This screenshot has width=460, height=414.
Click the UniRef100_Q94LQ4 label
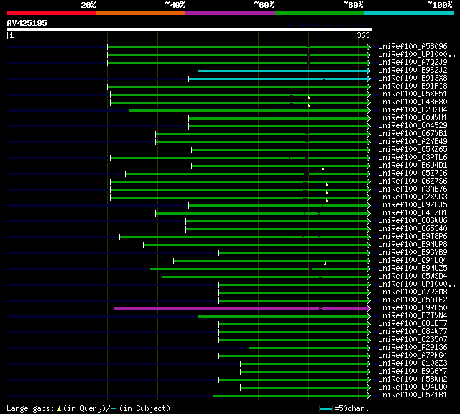[x=413, y=261]
